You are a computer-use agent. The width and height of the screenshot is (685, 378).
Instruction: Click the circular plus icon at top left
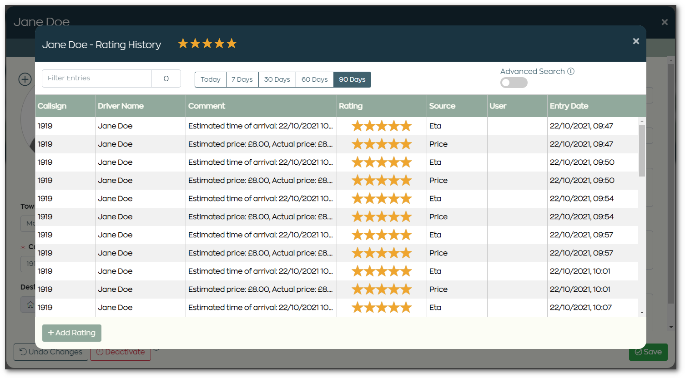(25, 79)
